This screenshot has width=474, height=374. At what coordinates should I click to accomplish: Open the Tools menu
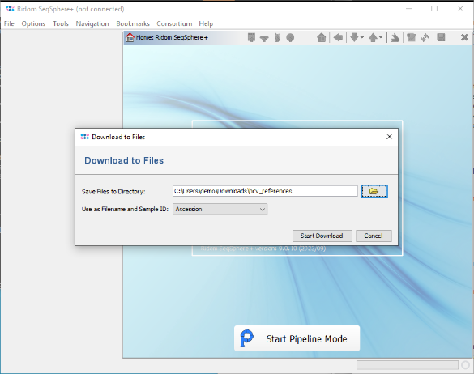61,23
